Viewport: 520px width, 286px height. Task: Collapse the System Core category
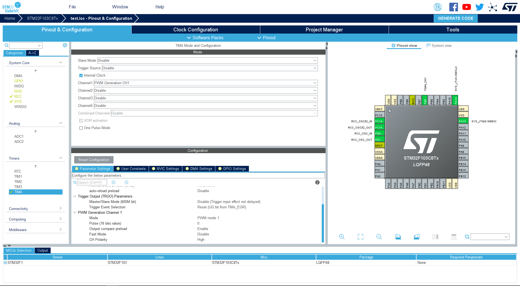tap(61, 63)
